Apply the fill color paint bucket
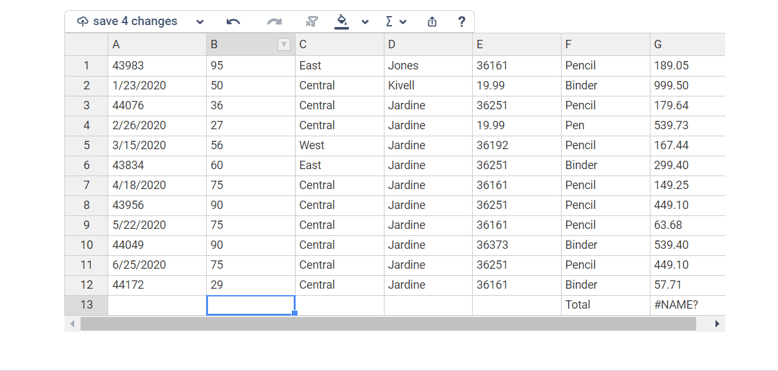 click(x=342, y=21)
